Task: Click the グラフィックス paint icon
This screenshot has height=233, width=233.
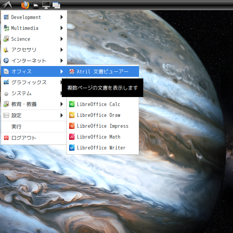Action: point(6,82)
